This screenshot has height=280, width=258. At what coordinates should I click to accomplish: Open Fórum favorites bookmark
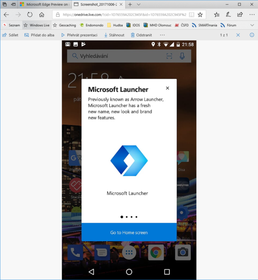click(x=228, y=25)
